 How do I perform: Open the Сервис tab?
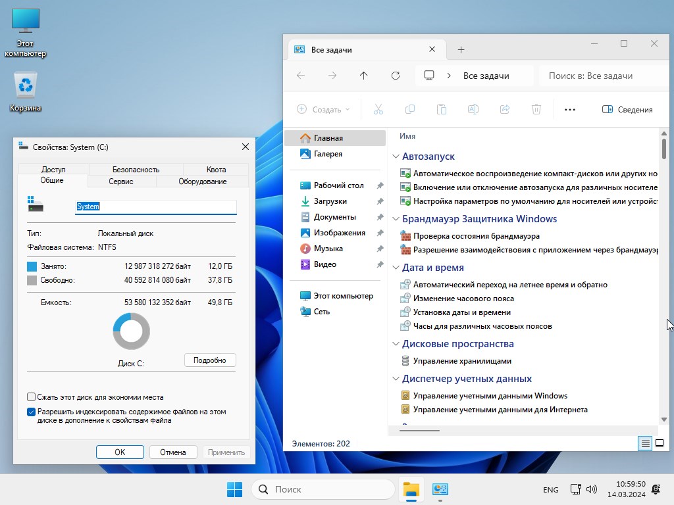[121, 181]
